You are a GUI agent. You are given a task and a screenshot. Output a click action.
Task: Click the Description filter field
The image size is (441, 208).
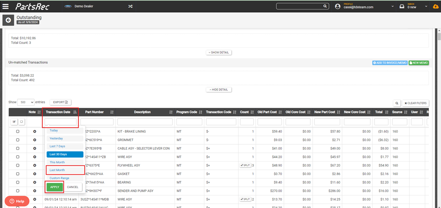[145, 121]
